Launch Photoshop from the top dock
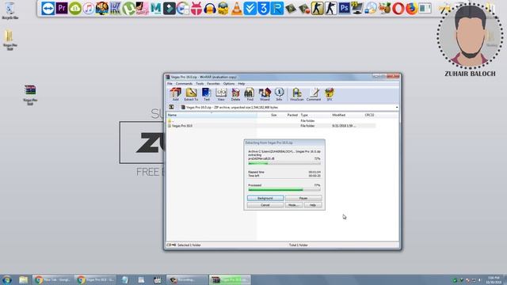Viewport: 507px width, 285px height. (x=344, y=9)
